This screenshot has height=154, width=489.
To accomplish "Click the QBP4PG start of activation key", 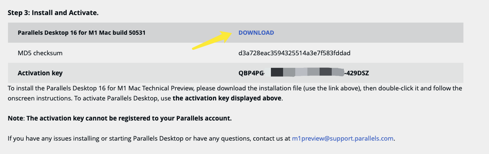I will [251, 73].
